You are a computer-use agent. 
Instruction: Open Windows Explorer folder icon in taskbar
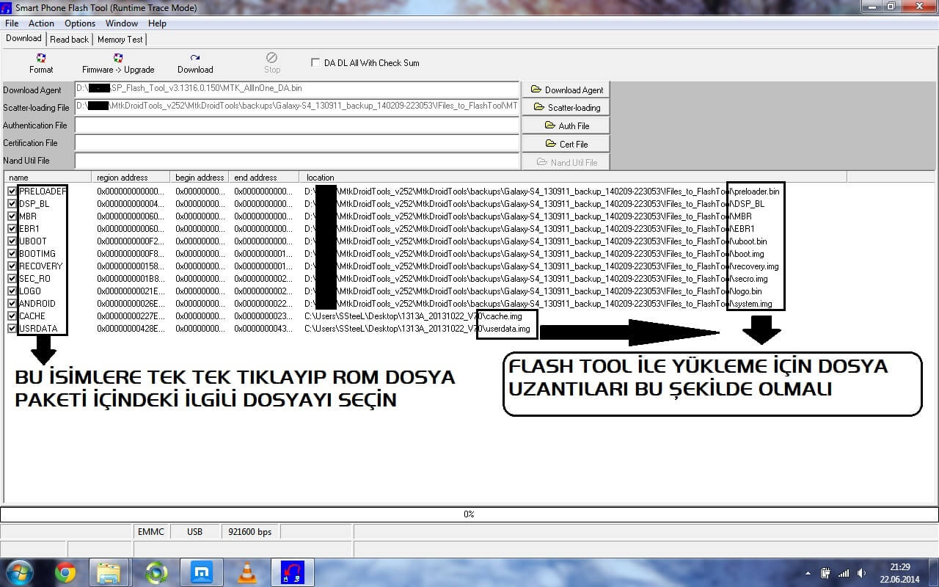pos(109,572)
